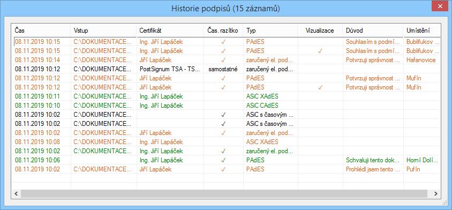
Task: Sort by the Vstup column header
Action: coord(103,31)
